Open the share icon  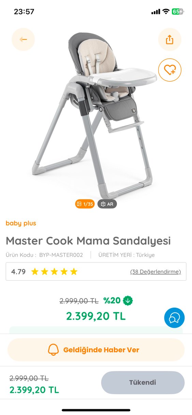coord(169,40)
